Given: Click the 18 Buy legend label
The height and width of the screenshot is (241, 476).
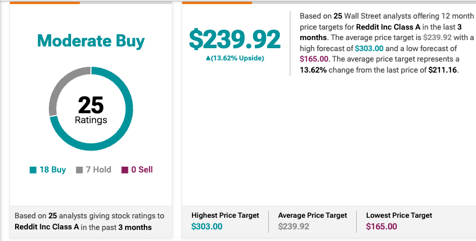Looking at the screenshot, I should pos(52,170).
